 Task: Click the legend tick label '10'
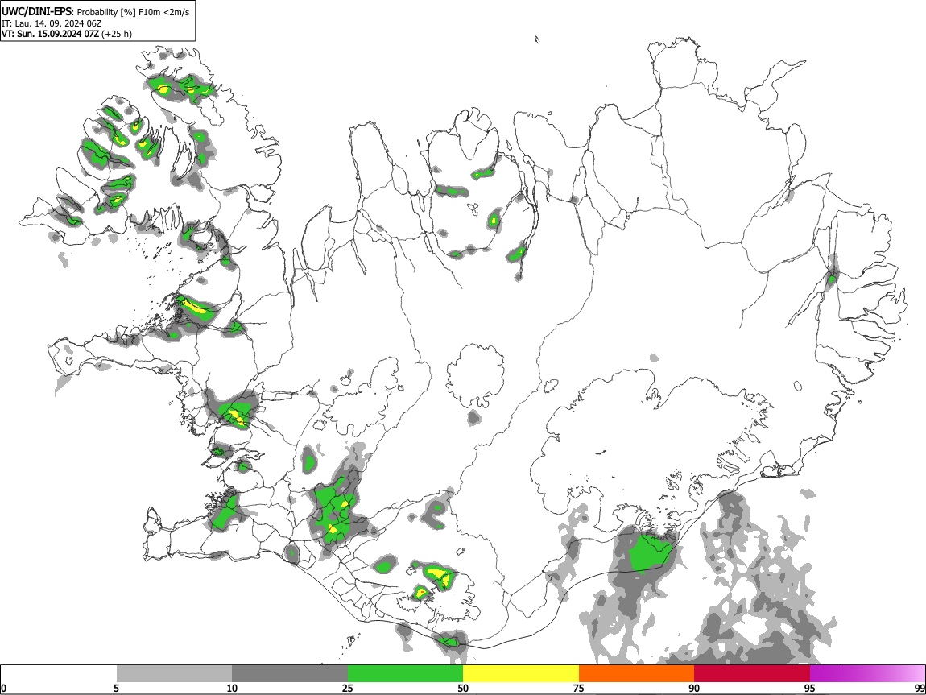pyautogui.click(x=232, y=689)
